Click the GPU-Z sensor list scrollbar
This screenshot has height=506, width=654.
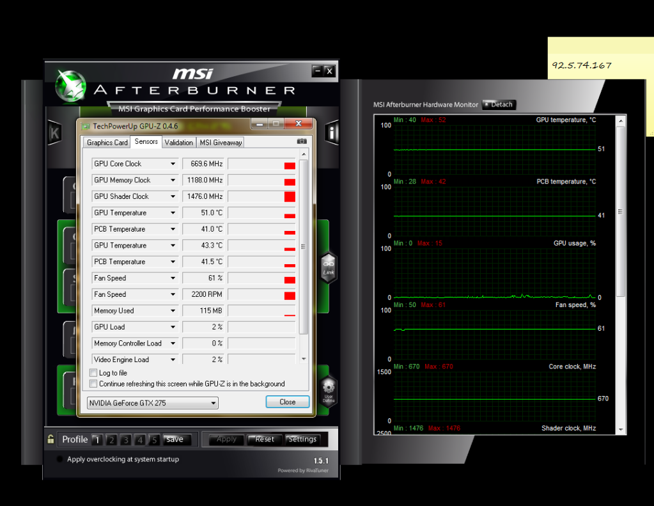(x=303, y=246)
